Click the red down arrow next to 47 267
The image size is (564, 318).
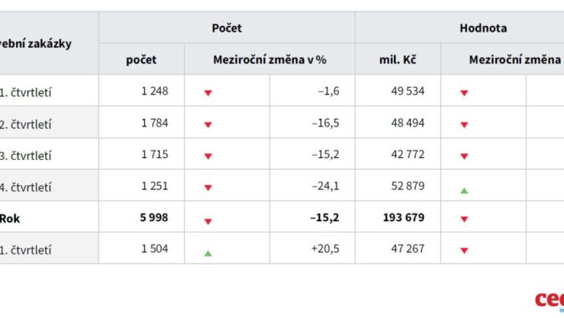(x=464, y=251)
